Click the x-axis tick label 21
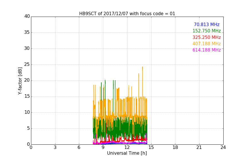The width and height of the screenshot is (248, 165). pos(199,148)
